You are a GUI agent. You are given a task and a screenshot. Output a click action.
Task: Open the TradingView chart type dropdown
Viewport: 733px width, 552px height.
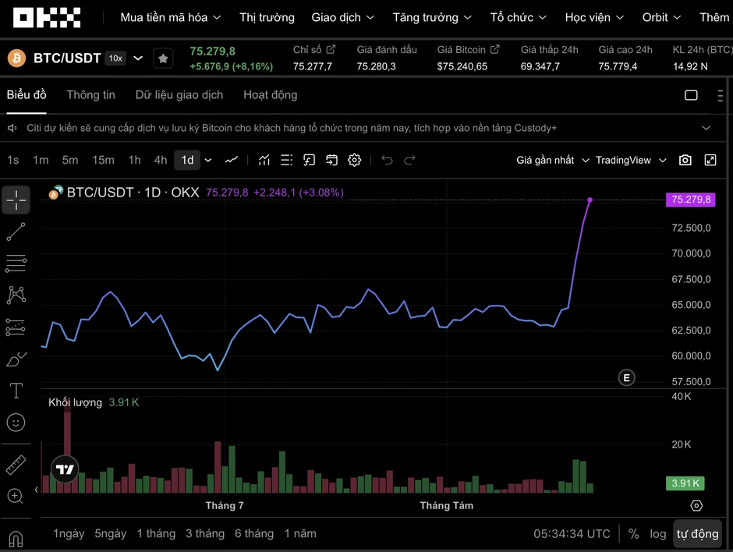pyautogui.click(x=631, y=161)
